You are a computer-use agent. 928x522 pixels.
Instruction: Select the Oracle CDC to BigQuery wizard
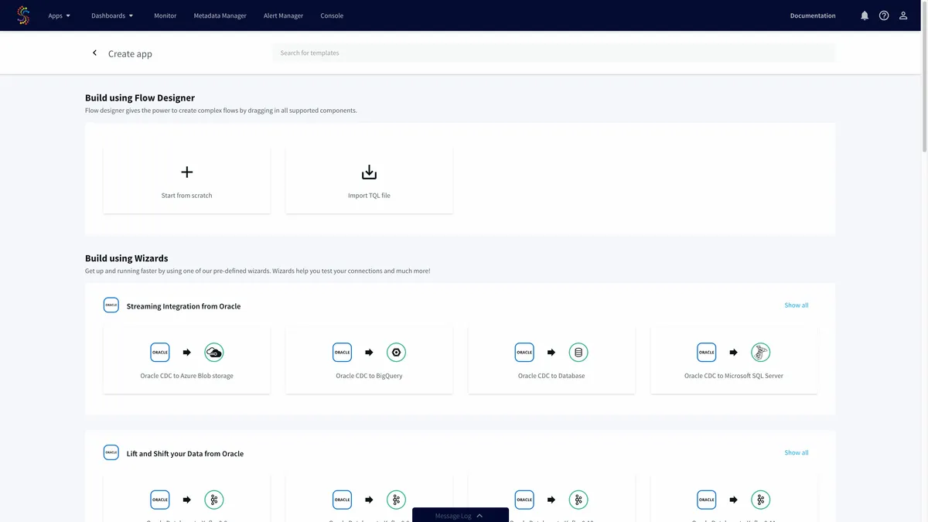[x=369, y=360]
